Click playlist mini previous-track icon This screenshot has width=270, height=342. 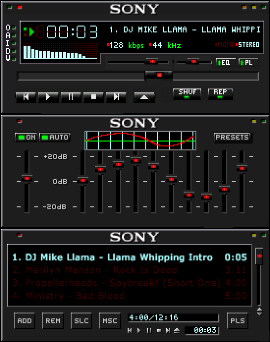130,331
